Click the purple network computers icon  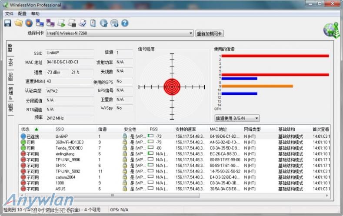click(50, 23)
